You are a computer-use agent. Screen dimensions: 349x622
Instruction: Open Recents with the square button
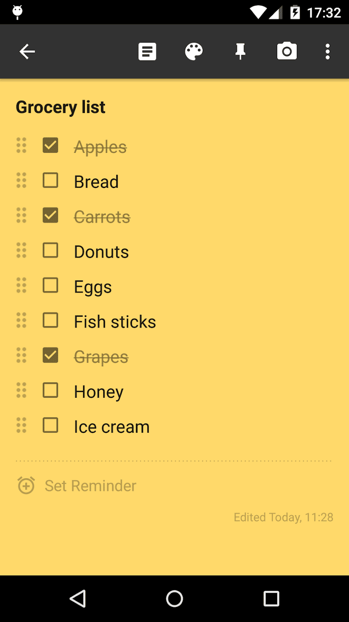coord(271,598)
